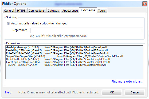Switch to the Tools tab
Viewport: 149px width, 99px height.
101,11
